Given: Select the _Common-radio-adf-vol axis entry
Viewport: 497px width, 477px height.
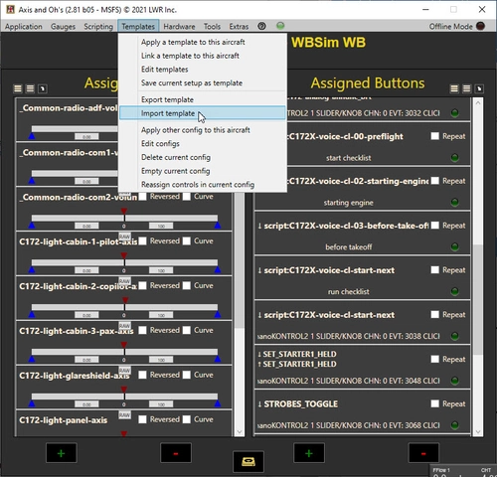Looking at the screenshot, I should point(68,120).
